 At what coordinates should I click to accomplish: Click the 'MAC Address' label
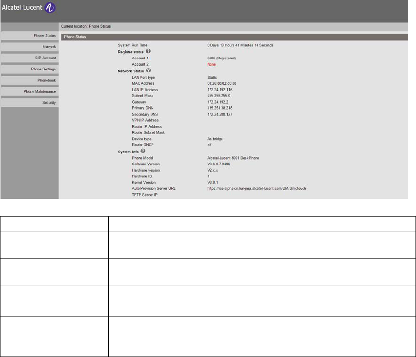(143, 83)
